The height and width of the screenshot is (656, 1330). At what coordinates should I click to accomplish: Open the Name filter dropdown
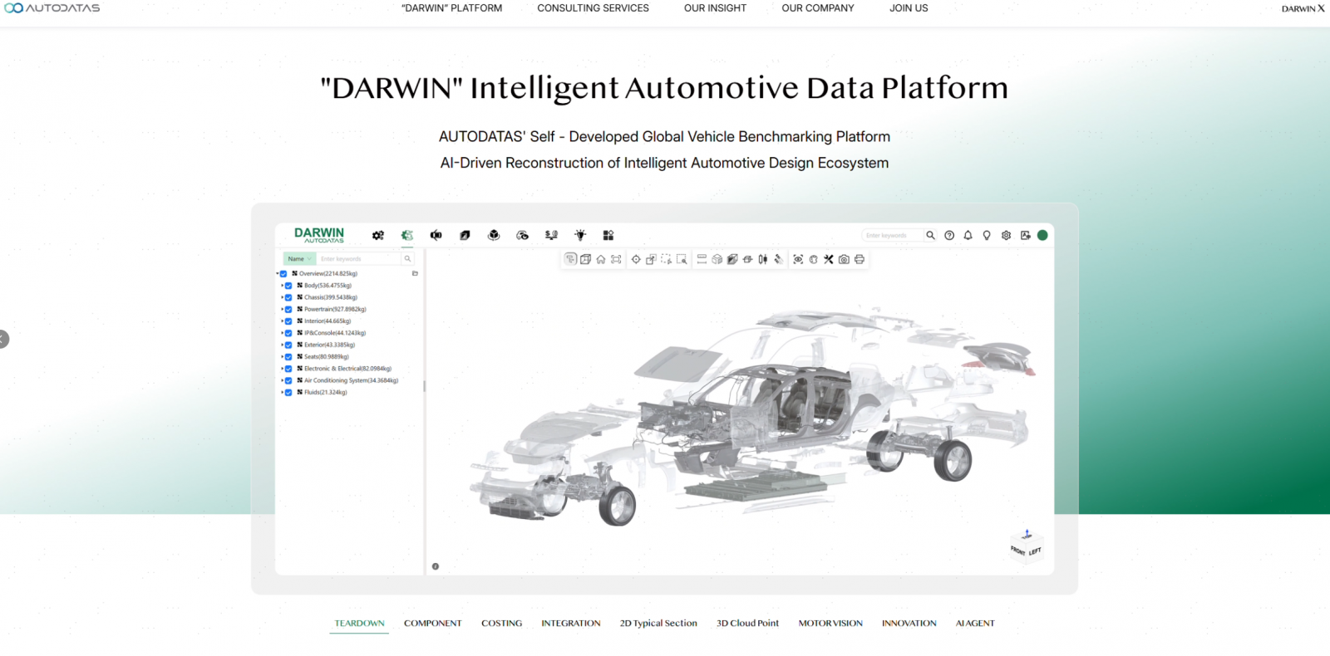pos(299,259)
